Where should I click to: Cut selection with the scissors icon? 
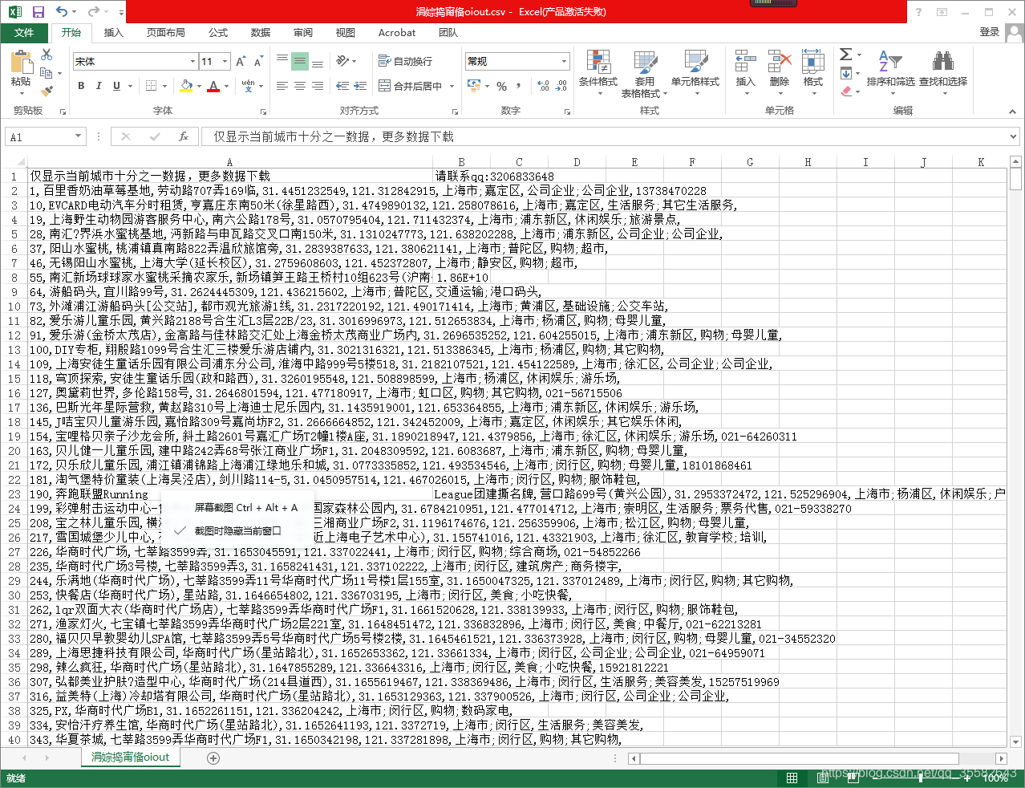47,55
